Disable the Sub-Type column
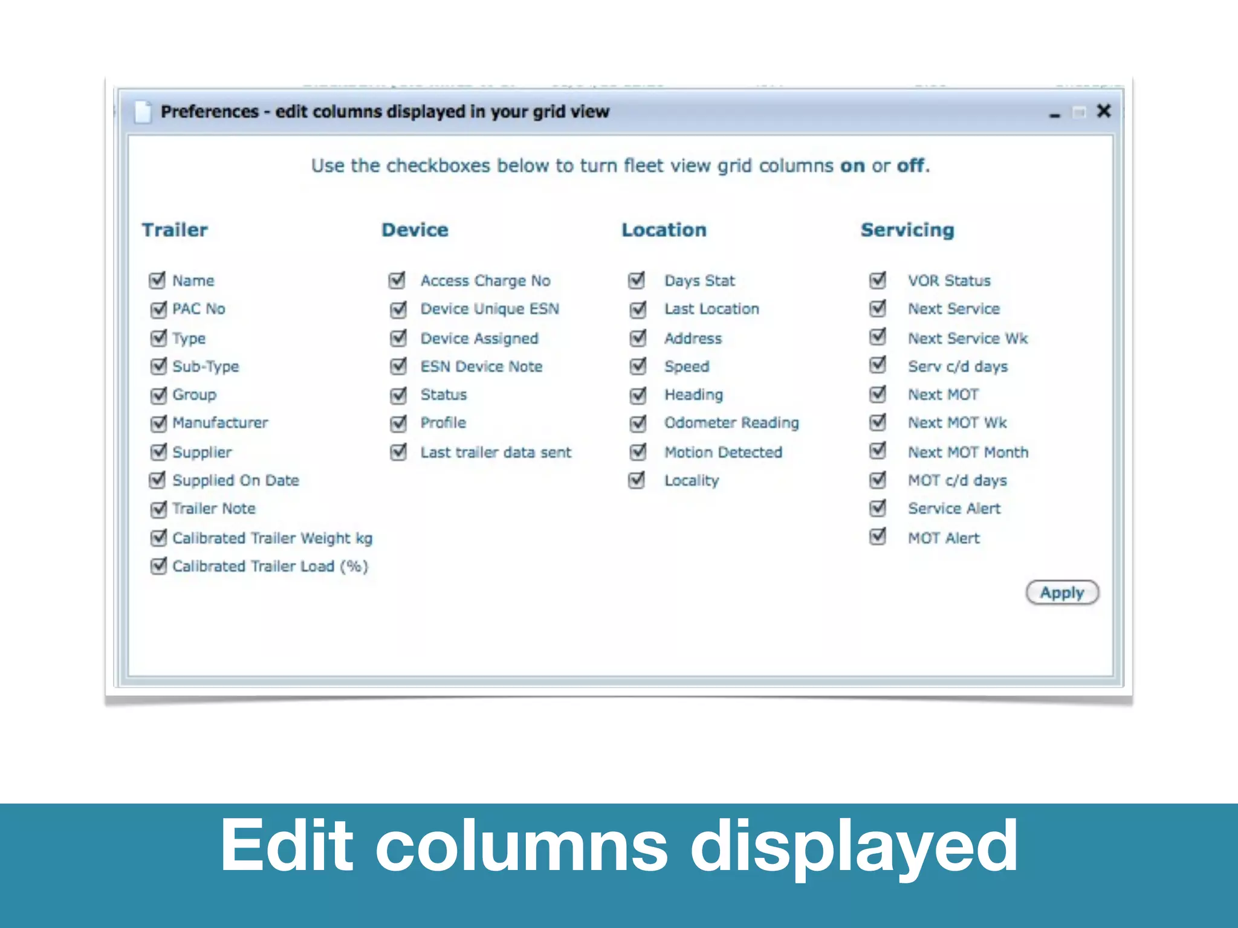 coord(158,366)
